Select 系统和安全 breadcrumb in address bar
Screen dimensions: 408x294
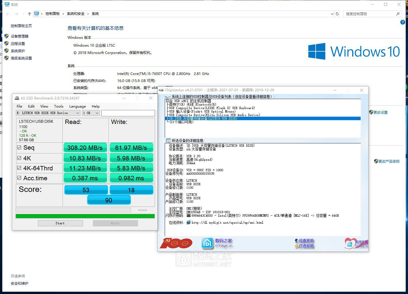click(x=76, y=14)
